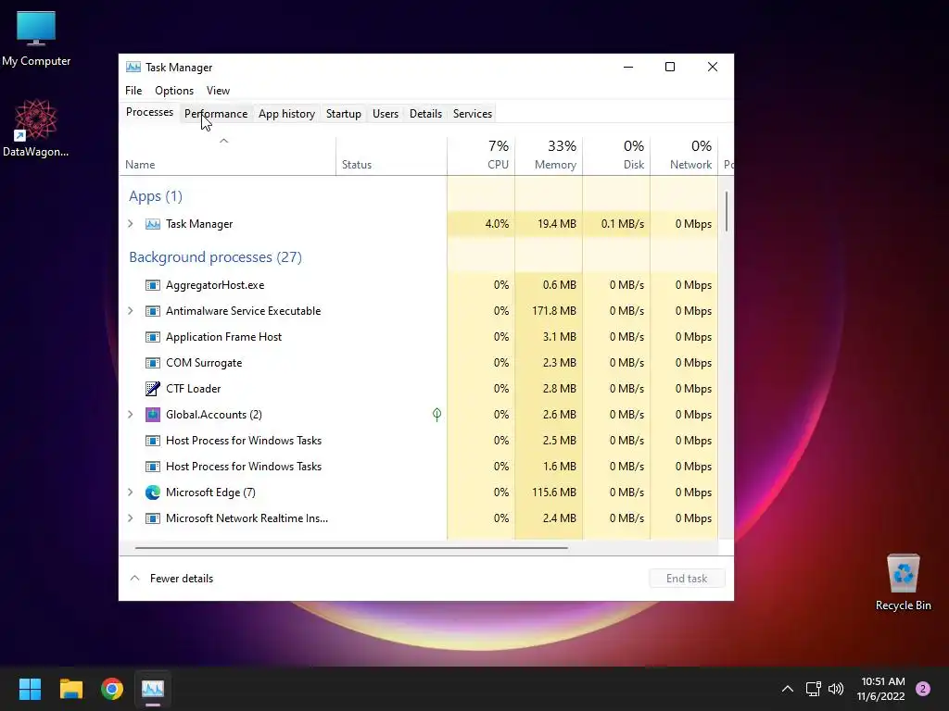Expand Microsoft Network Realtime Ins... row
The image size is (949, 711).
(x=130, y=518)
